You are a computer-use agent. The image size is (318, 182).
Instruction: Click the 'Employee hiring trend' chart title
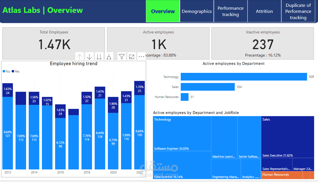[74, 64]
